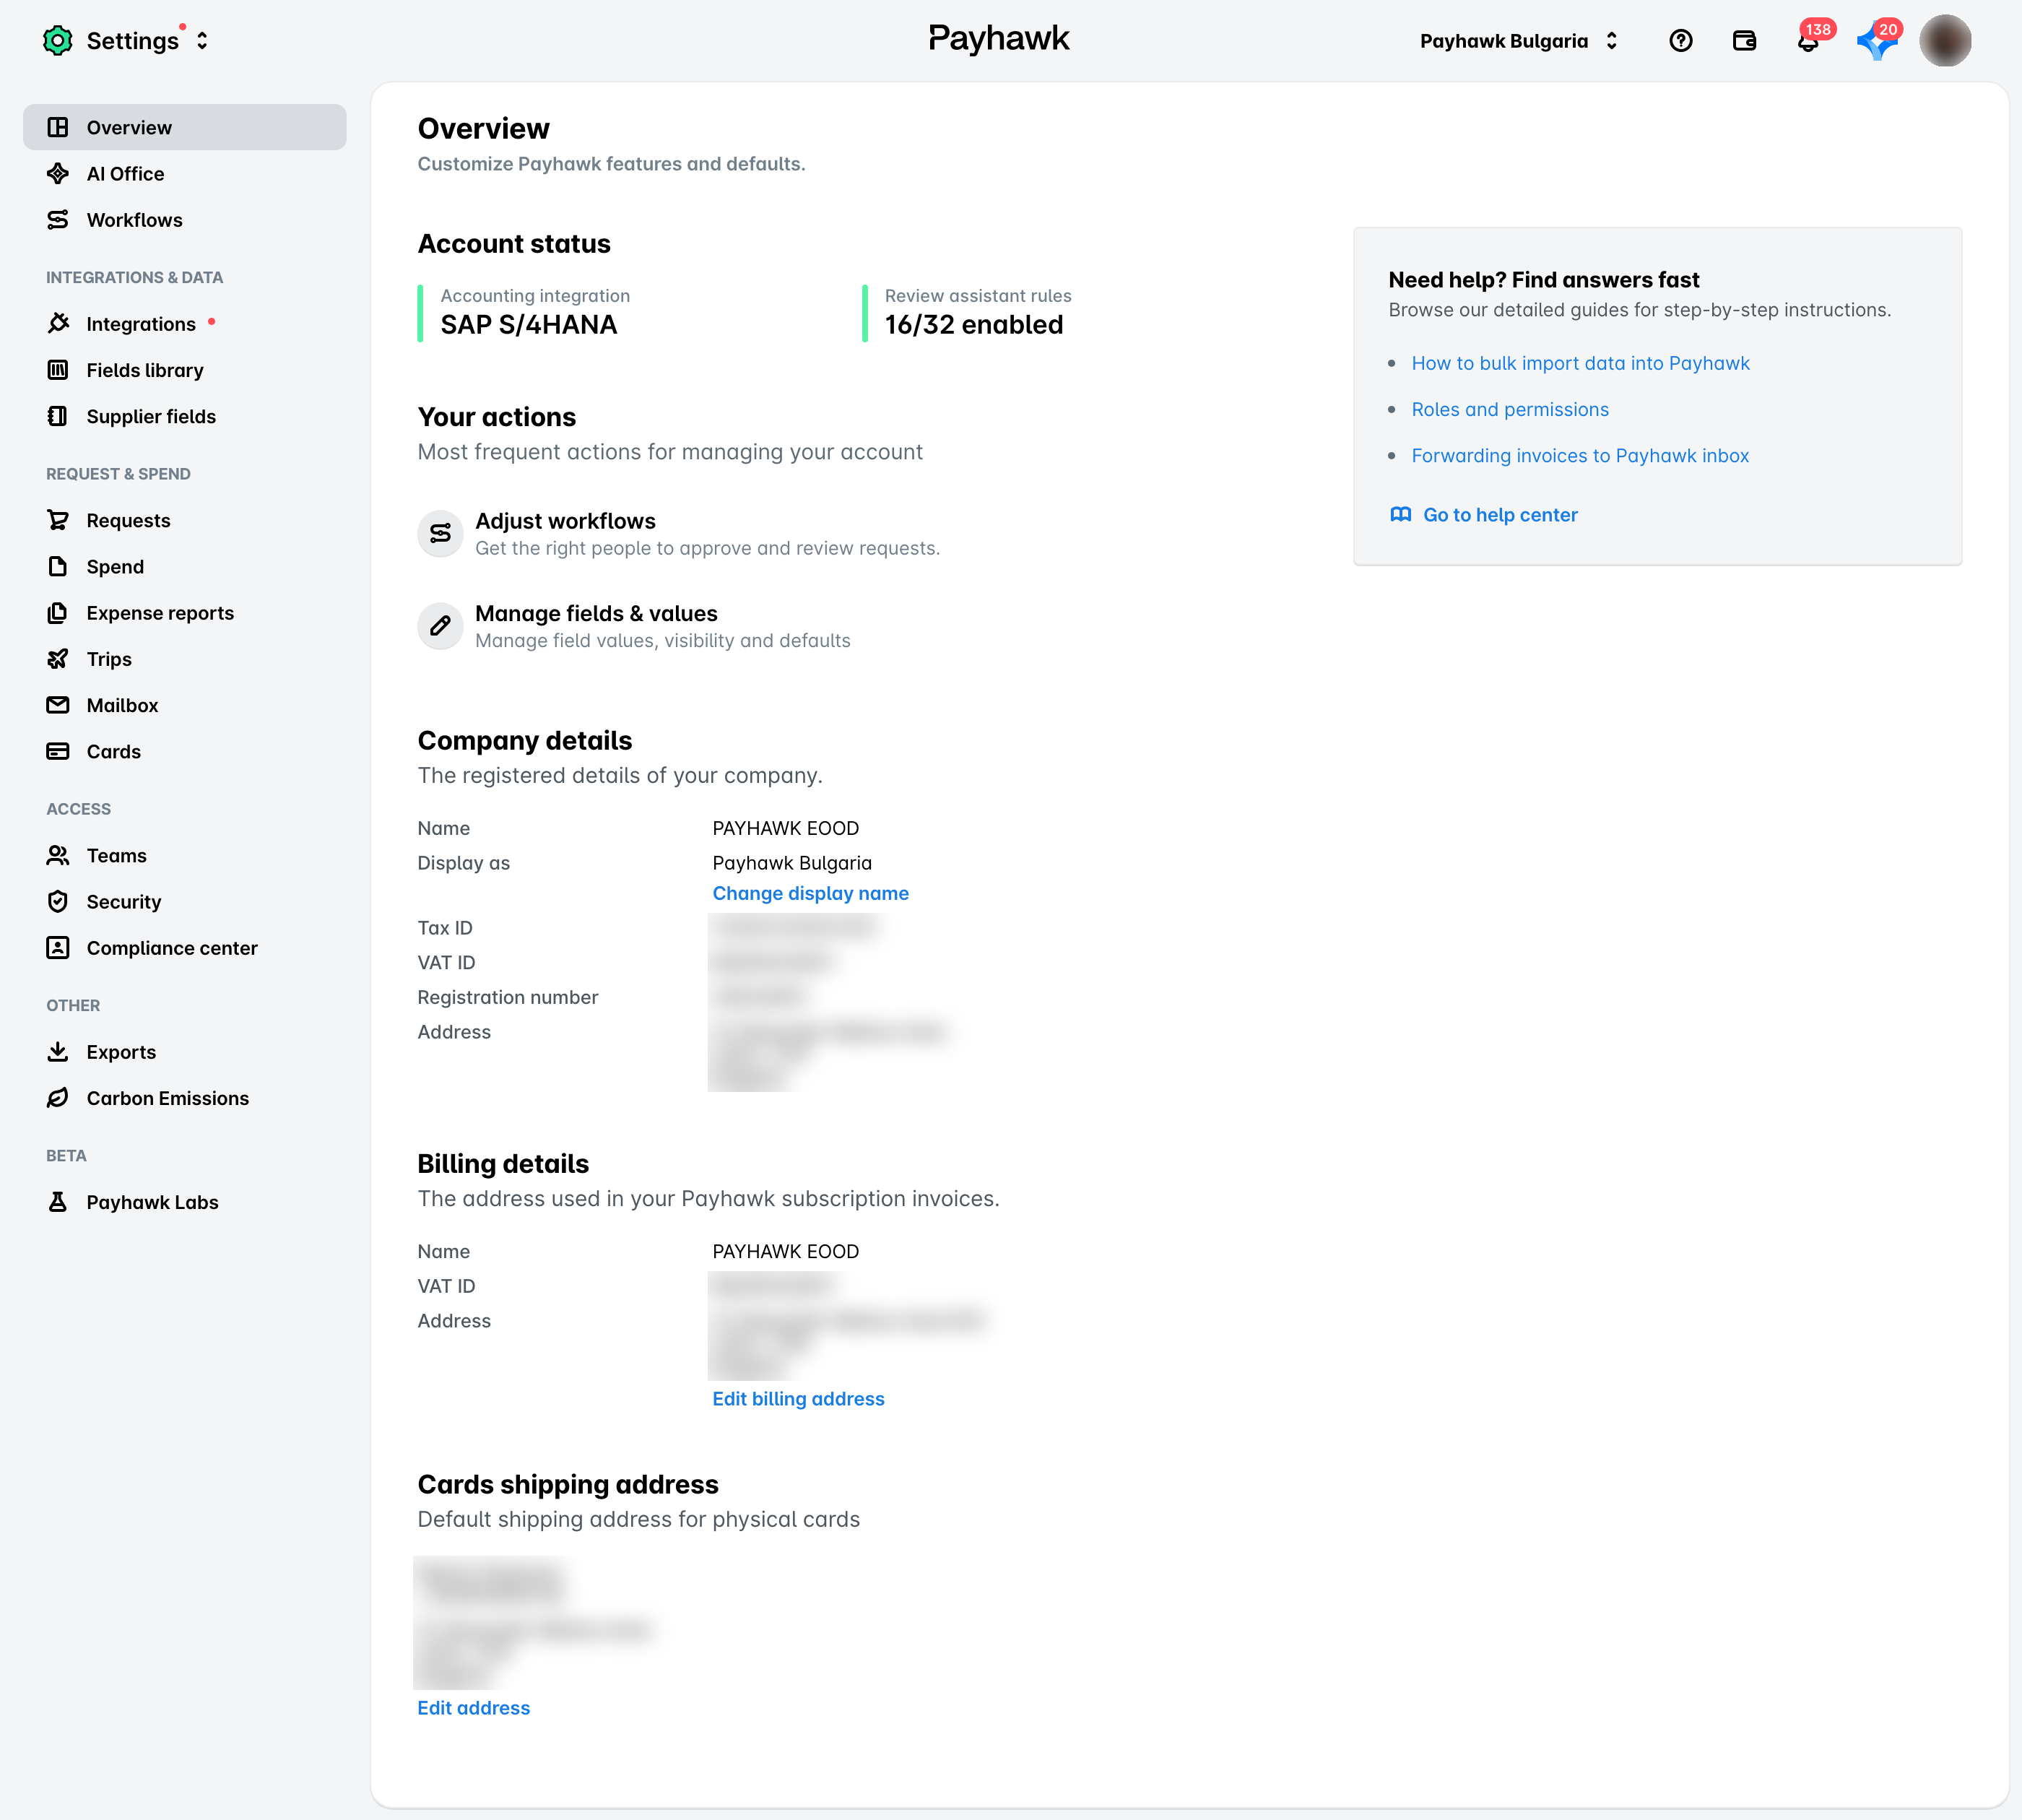This screenshot has width=2022, height=1820.
Task: Open Carbon Emissions page
Action: 185,1097
